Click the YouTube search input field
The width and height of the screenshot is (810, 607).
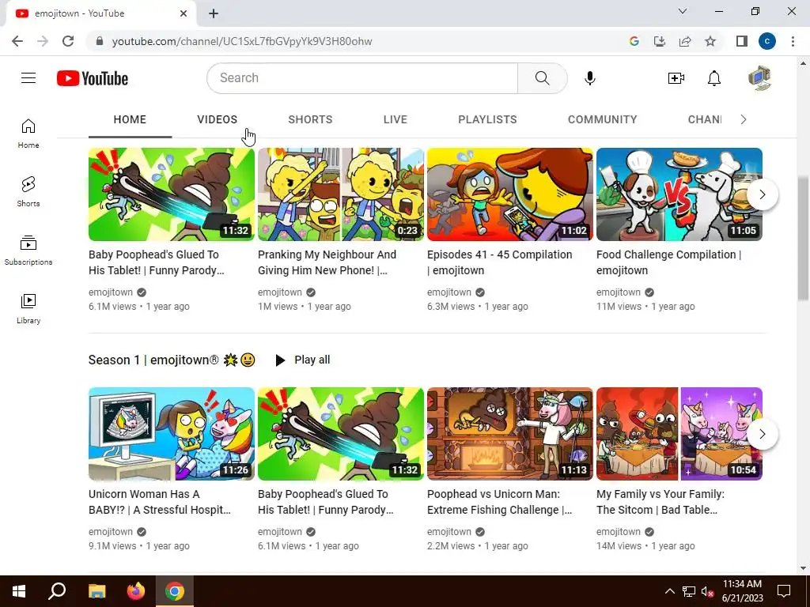tap(362, 78)
